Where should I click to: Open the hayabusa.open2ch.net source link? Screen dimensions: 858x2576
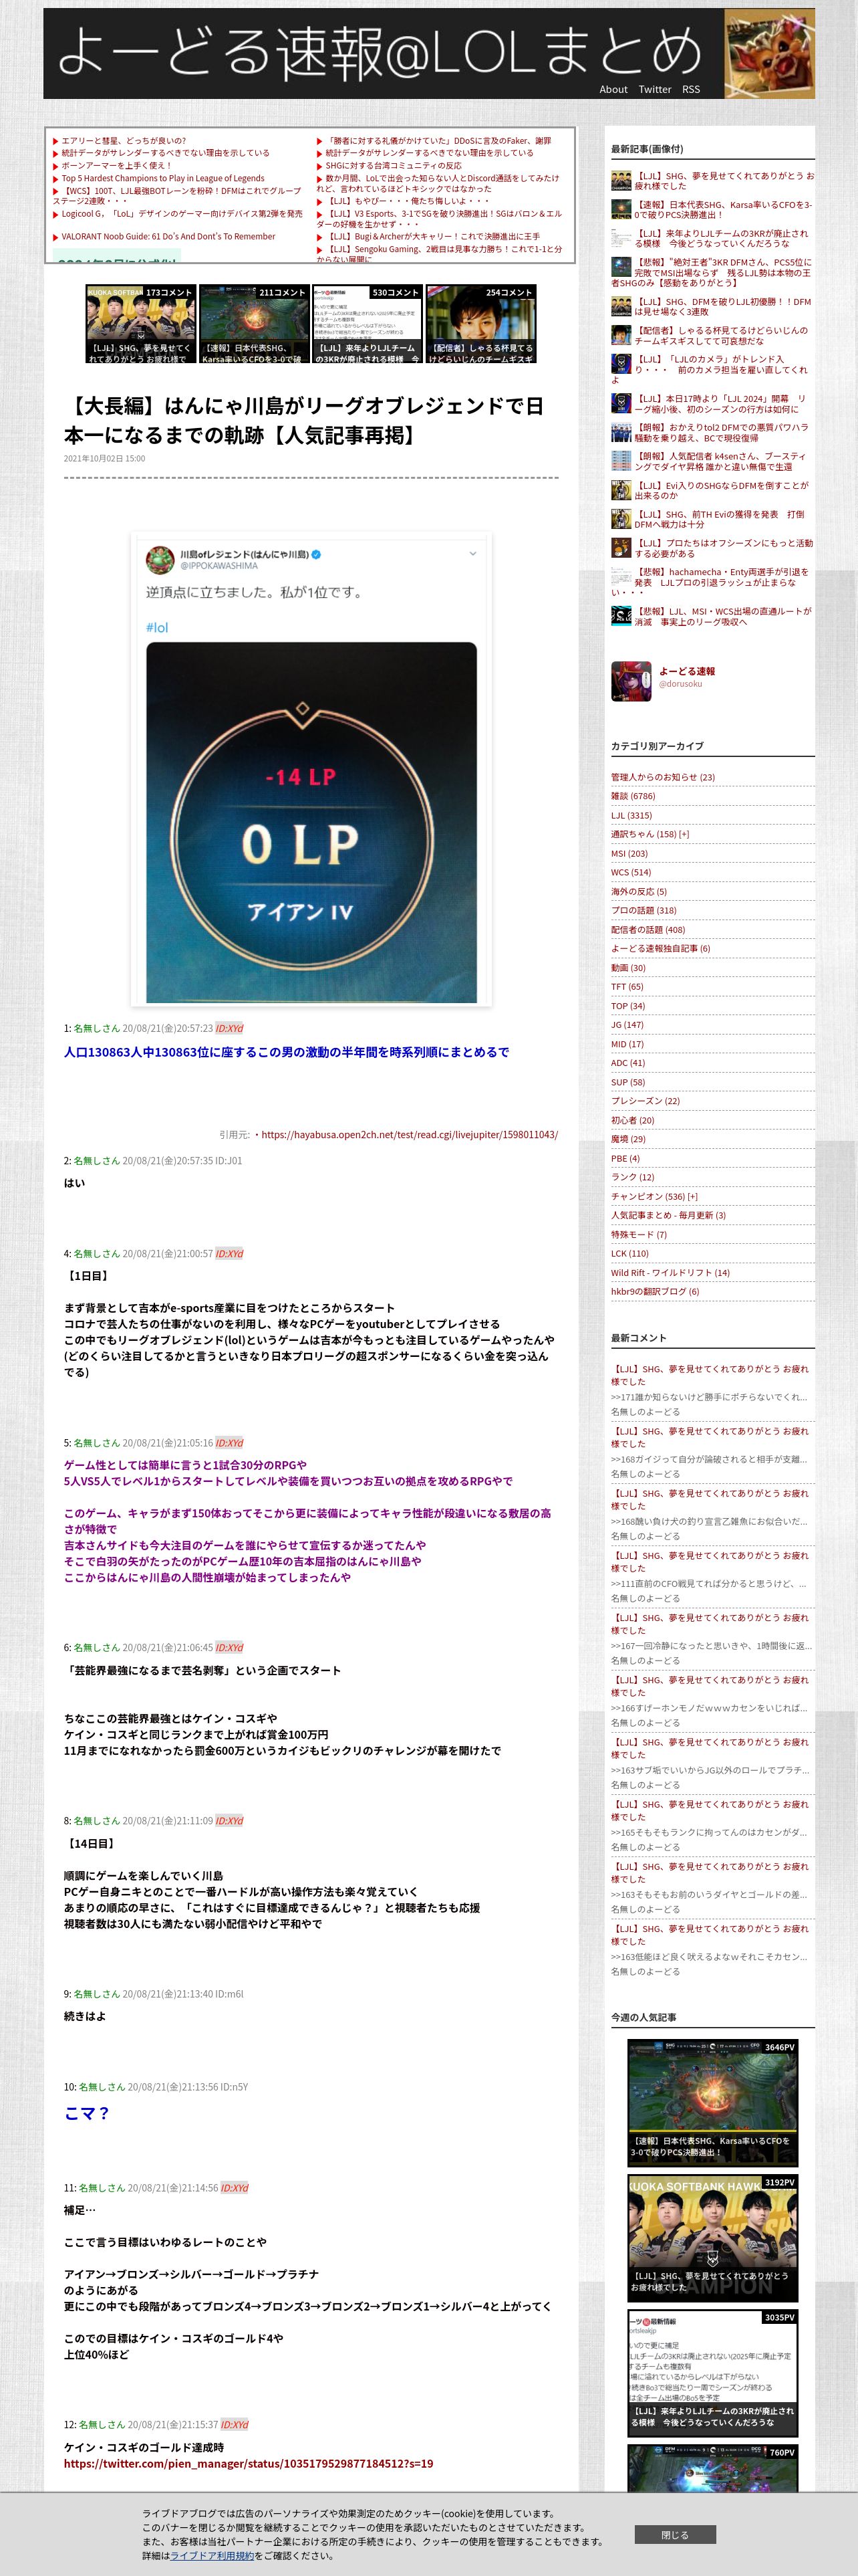coord(410,1134)
